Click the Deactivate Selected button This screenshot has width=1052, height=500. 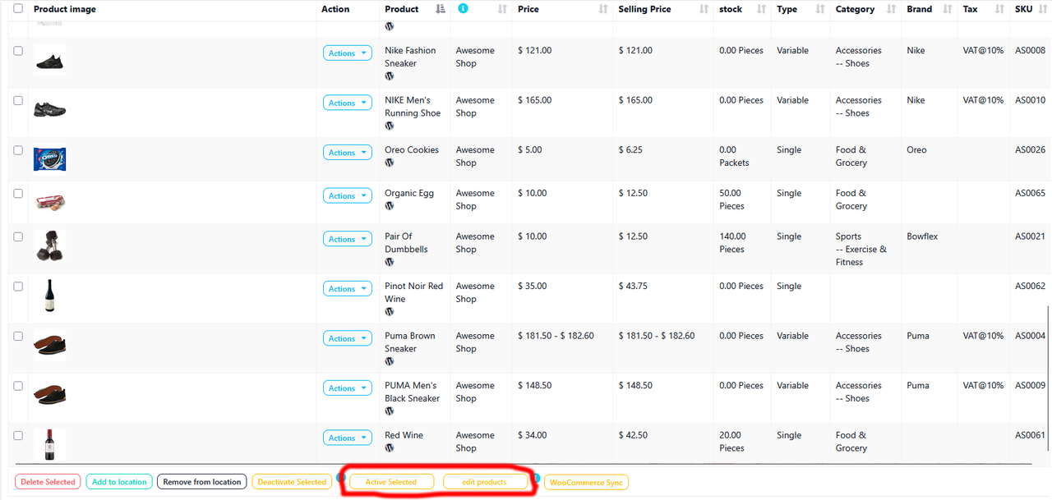(x=292, y=482)
